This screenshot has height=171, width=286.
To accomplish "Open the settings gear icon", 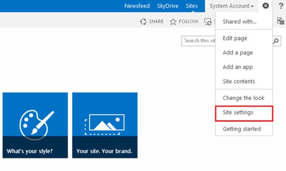I will pos(266,6).
